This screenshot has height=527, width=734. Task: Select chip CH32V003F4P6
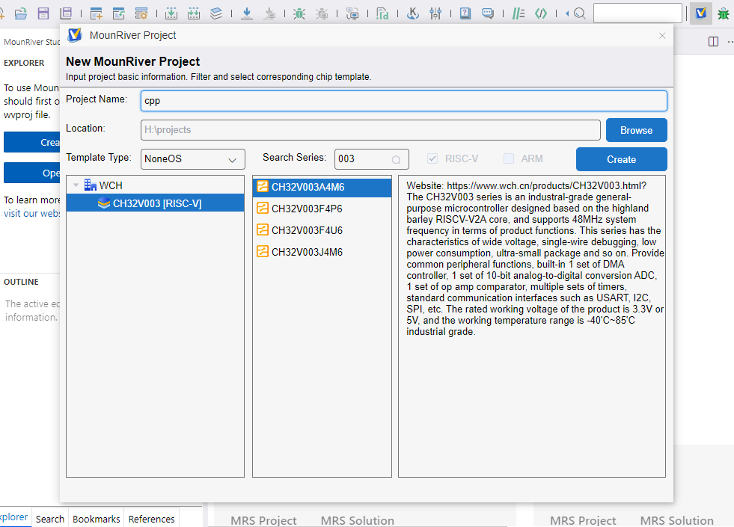click(x=322, y=209)
